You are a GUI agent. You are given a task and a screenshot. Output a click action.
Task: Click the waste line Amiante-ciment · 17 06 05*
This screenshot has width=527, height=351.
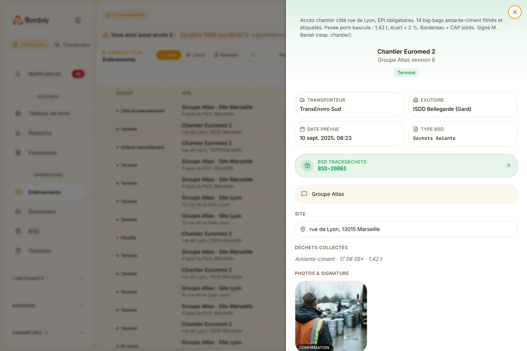click(338, 259)
